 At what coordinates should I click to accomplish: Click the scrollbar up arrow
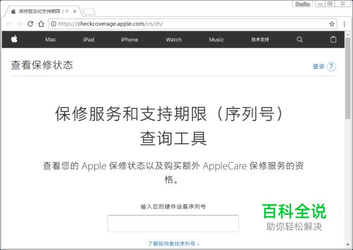348,35
